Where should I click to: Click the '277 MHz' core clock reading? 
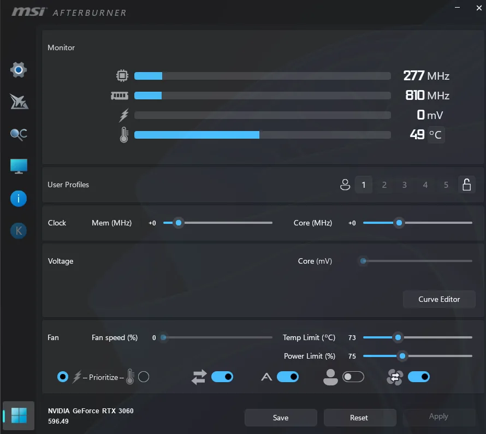pos(426,76)
